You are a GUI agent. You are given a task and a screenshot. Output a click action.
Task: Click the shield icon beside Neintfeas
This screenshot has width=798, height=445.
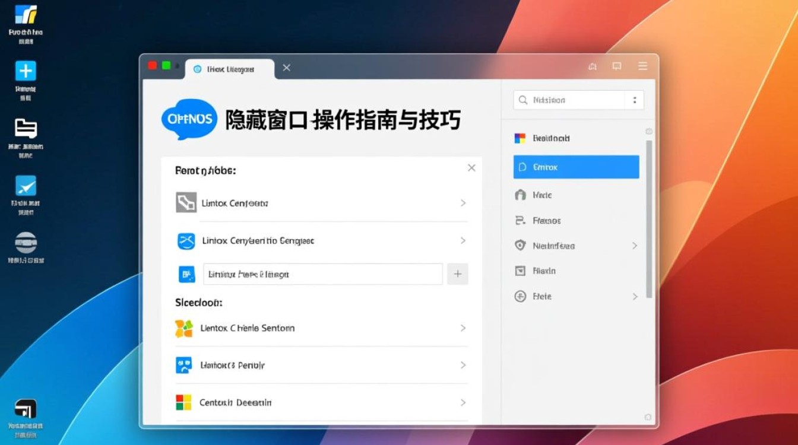(x=520, y=245)
